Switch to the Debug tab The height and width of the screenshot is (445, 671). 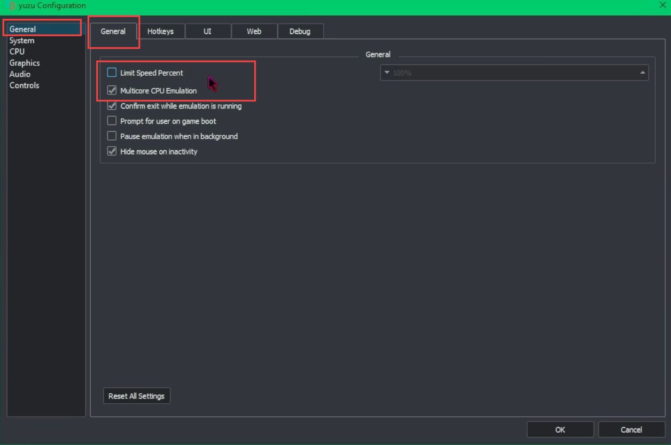click(300, 31)
